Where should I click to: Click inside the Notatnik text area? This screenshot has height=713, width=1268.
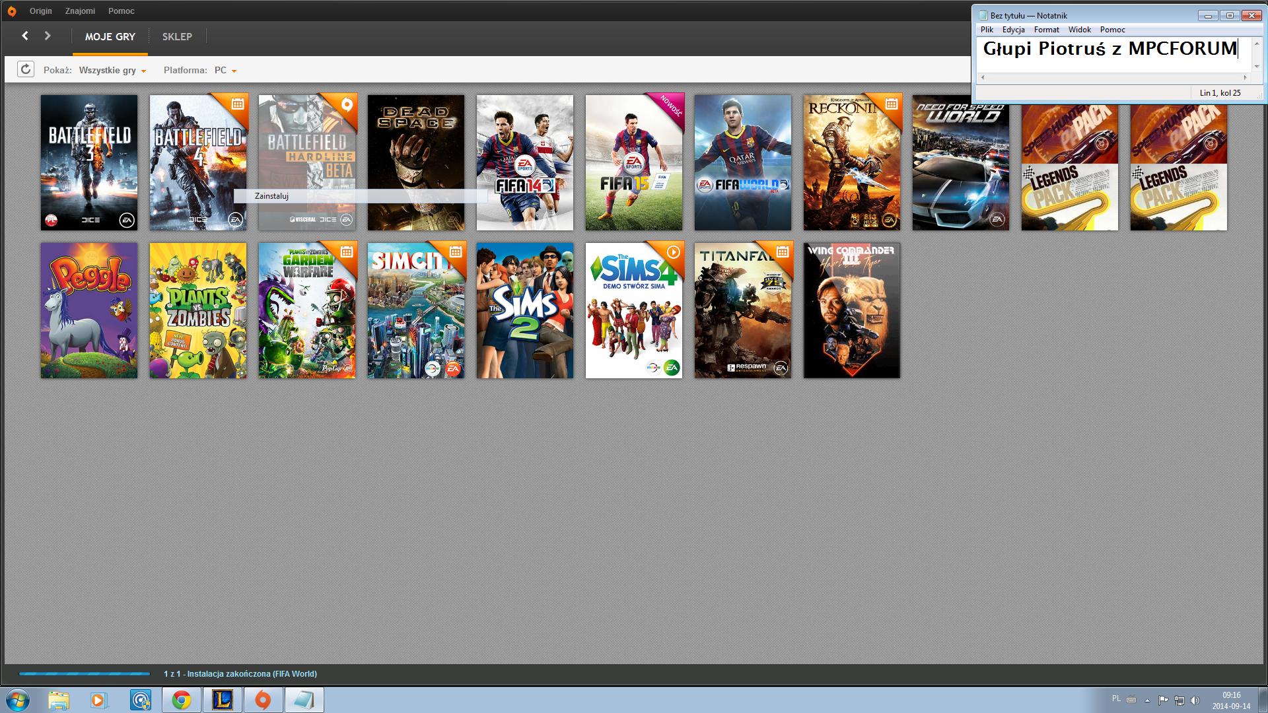[1114, 55]
